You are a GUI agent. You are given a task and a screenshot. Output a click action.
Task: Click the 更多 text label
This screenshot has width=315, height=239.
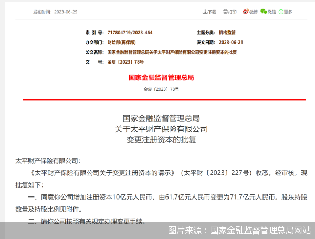tap(288, 12)
